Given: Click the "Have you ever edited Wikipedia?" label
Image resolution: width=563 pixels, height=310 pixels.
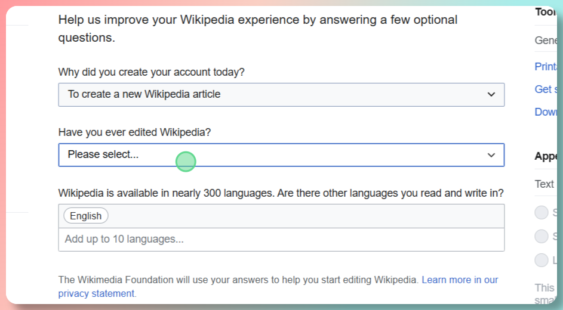Looking at the screenshot, I should pyautogui.click(x=134, y=132).
